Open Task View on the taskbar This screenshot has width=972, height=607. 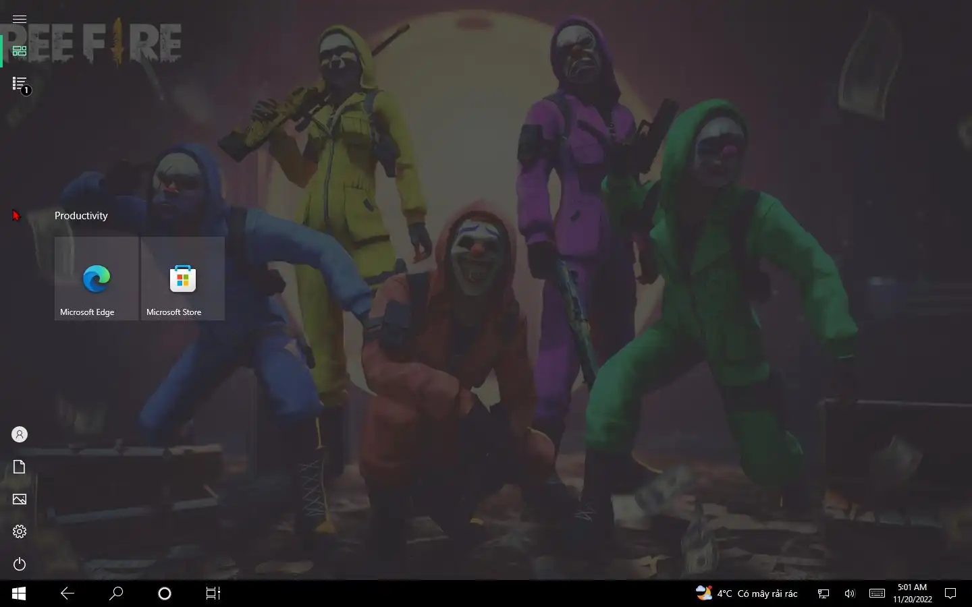coord(213,594)
